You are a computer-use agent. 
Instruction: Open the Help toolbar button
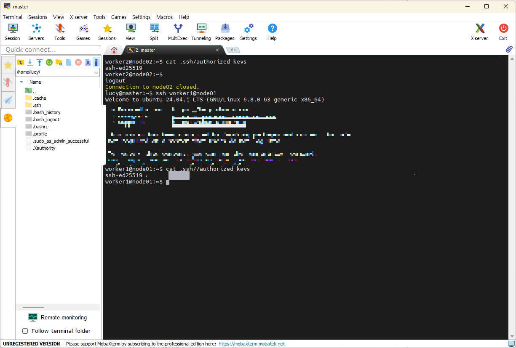click(272, 32)
